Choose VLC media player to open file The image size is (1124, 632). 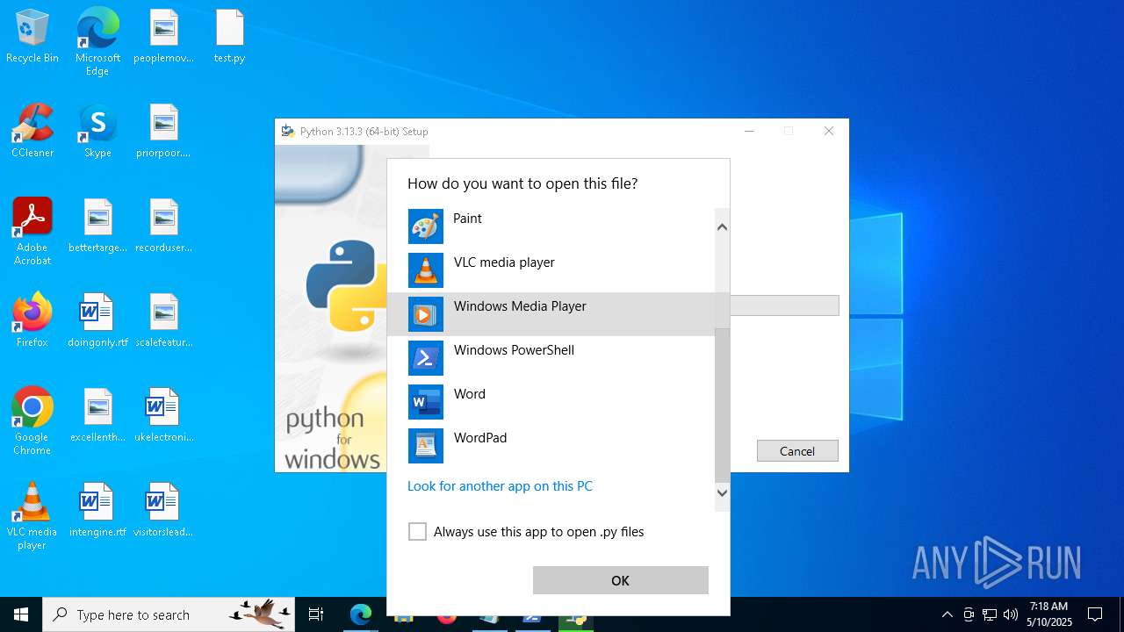point(551,270)
